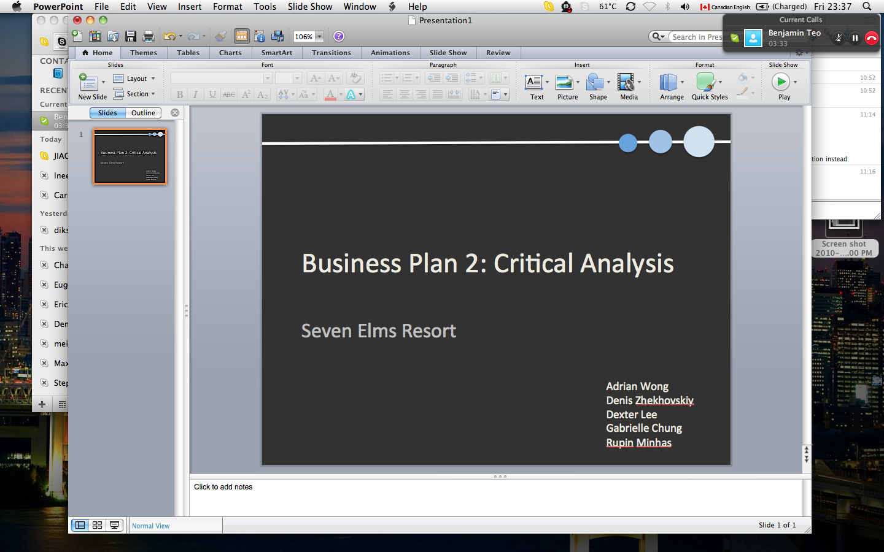Mute the Benjamin Teo call microphone
Image resolution: width=884 pixels, height=552 pixels.
coord(839,38)
